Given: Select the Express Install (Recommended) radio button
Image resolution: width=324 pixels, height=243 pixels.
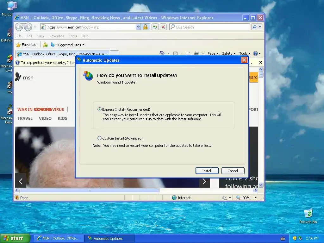Looking at the screenshot, I should pos(99,109).
